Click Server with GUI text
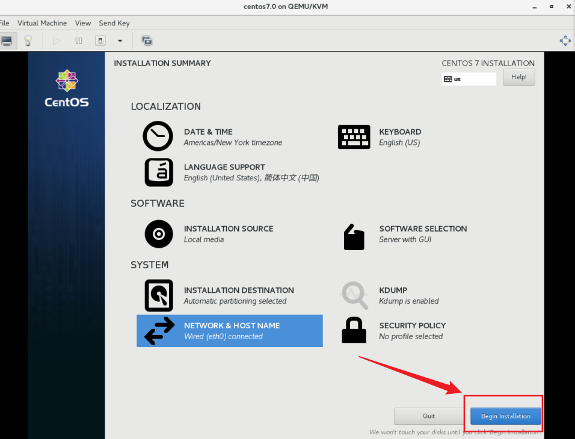This screenshot has width=575, height=439. 405,239
